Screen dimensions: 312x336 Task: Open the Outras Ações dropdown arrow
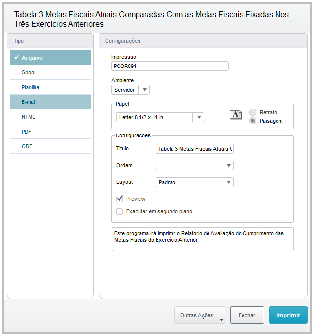point(221,319)
